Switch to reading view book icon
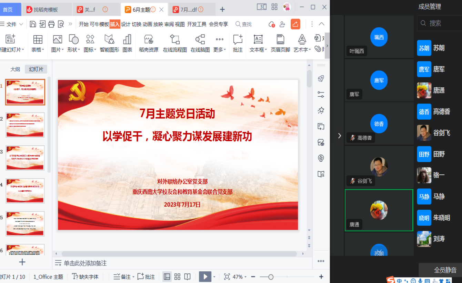Viewport: 462px width, 283px height. coord(187,277)
